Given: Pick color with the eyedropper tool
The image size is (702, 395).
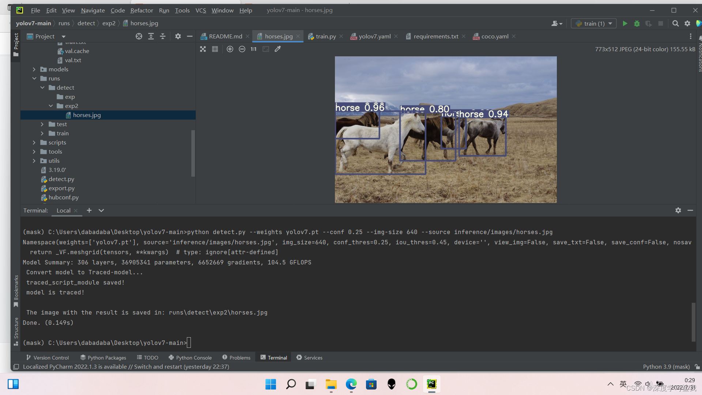Looking at the screenshot, I should pyautogui.click(x=278, y=49).
